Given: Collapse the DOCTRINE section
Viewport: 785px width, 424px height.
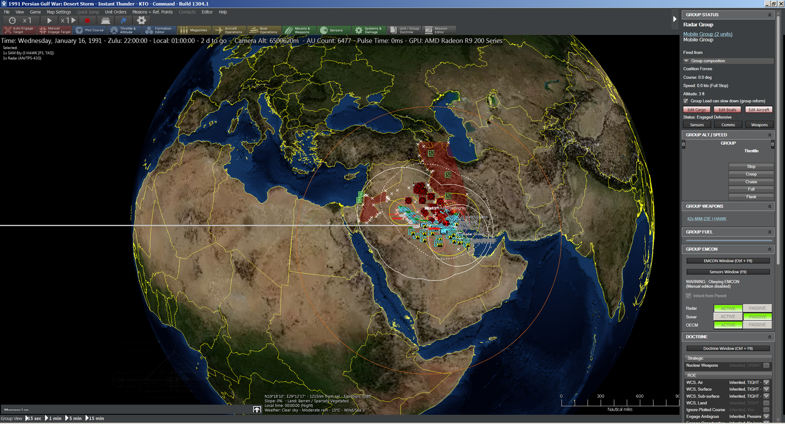Looking at the screenshot, I should (x=769, y=337).
